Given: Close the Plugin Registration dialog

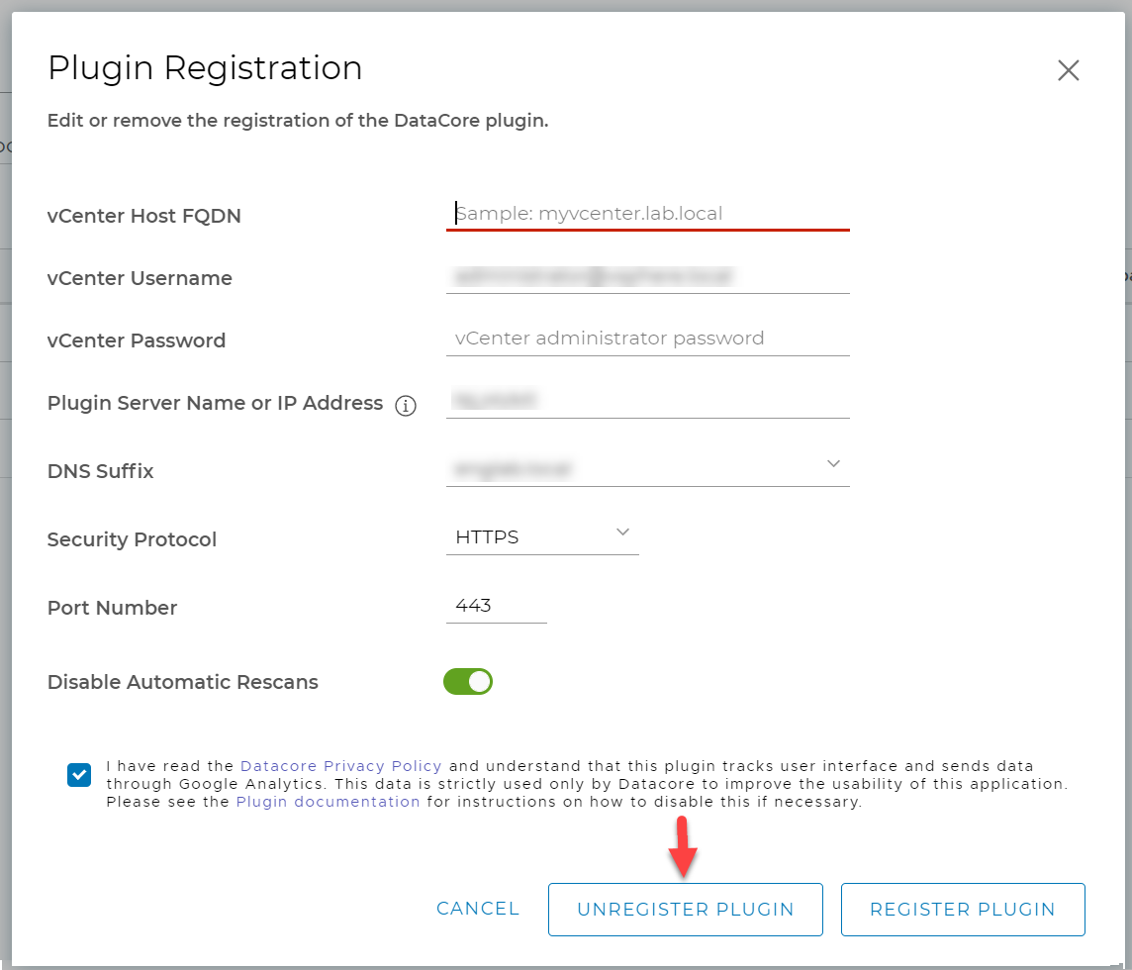Looking at the screenshot, I should pos(1068,70).
